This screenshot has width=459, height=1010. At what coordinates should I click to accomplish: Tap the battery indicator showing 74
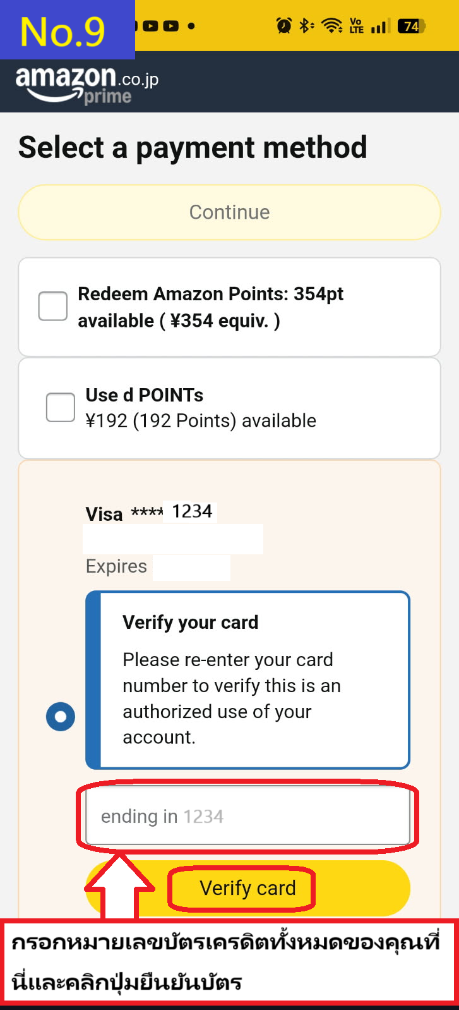pos(409,26)
